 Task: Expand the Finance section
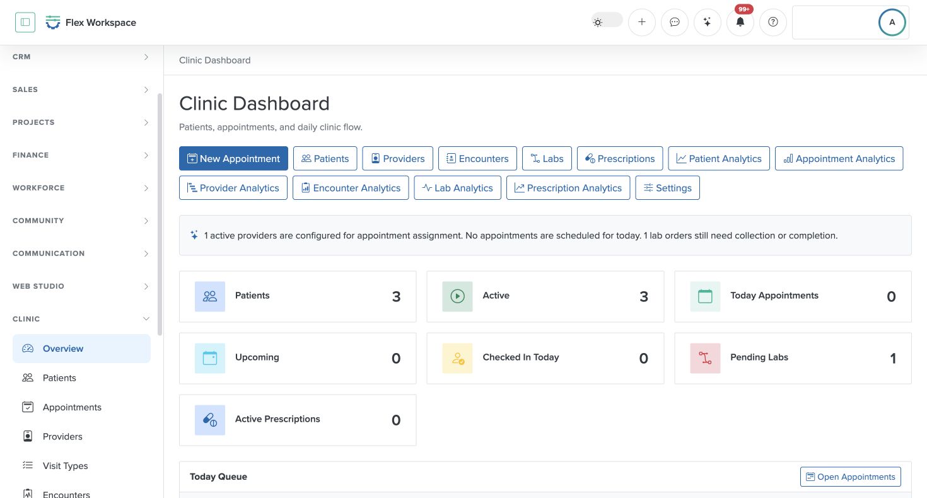tap(81, 155)
